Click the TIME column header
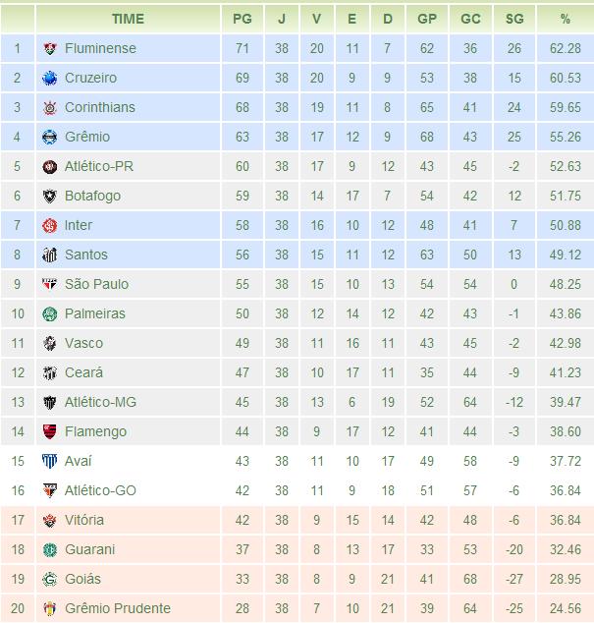 tap(128, 19)
